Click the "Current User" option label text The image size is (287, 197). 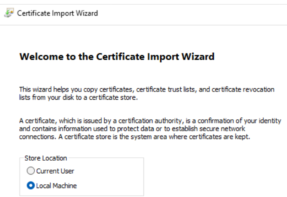[x=55, y=171]
